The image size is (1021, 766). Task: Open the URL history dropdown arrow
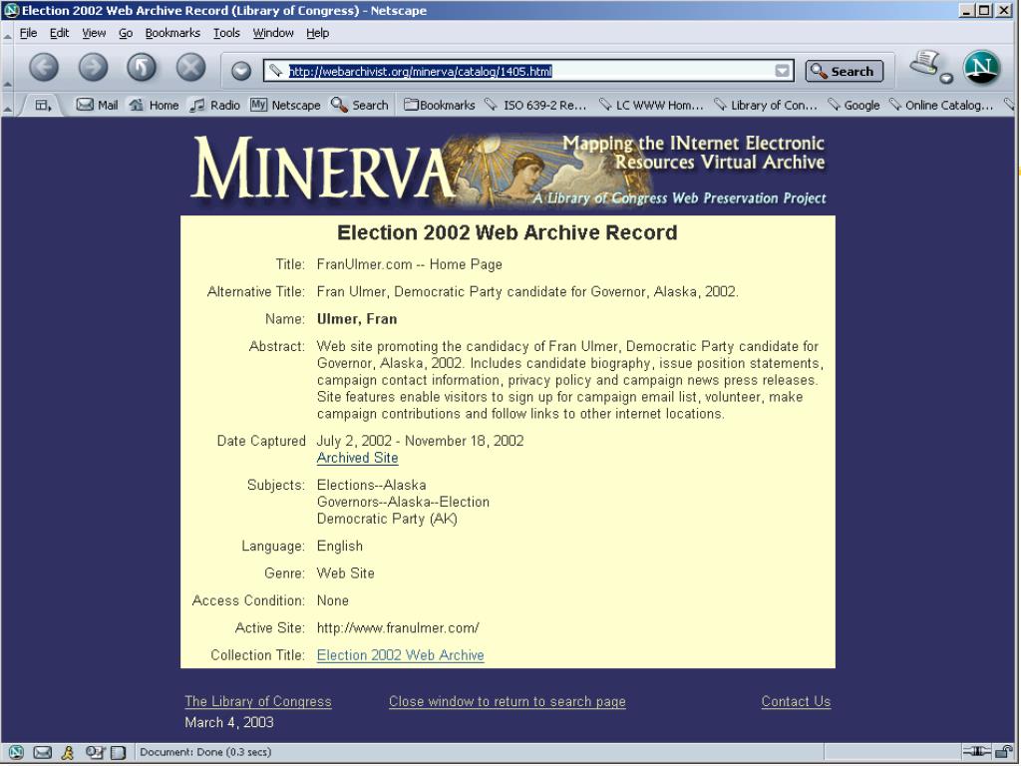pyautogui.click(x=783, y=71)
